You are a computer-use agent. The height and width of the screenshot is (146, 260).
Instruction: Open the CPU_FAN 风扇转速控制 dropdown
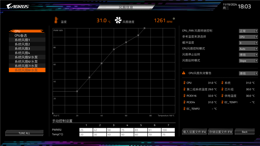coord(248,31)
